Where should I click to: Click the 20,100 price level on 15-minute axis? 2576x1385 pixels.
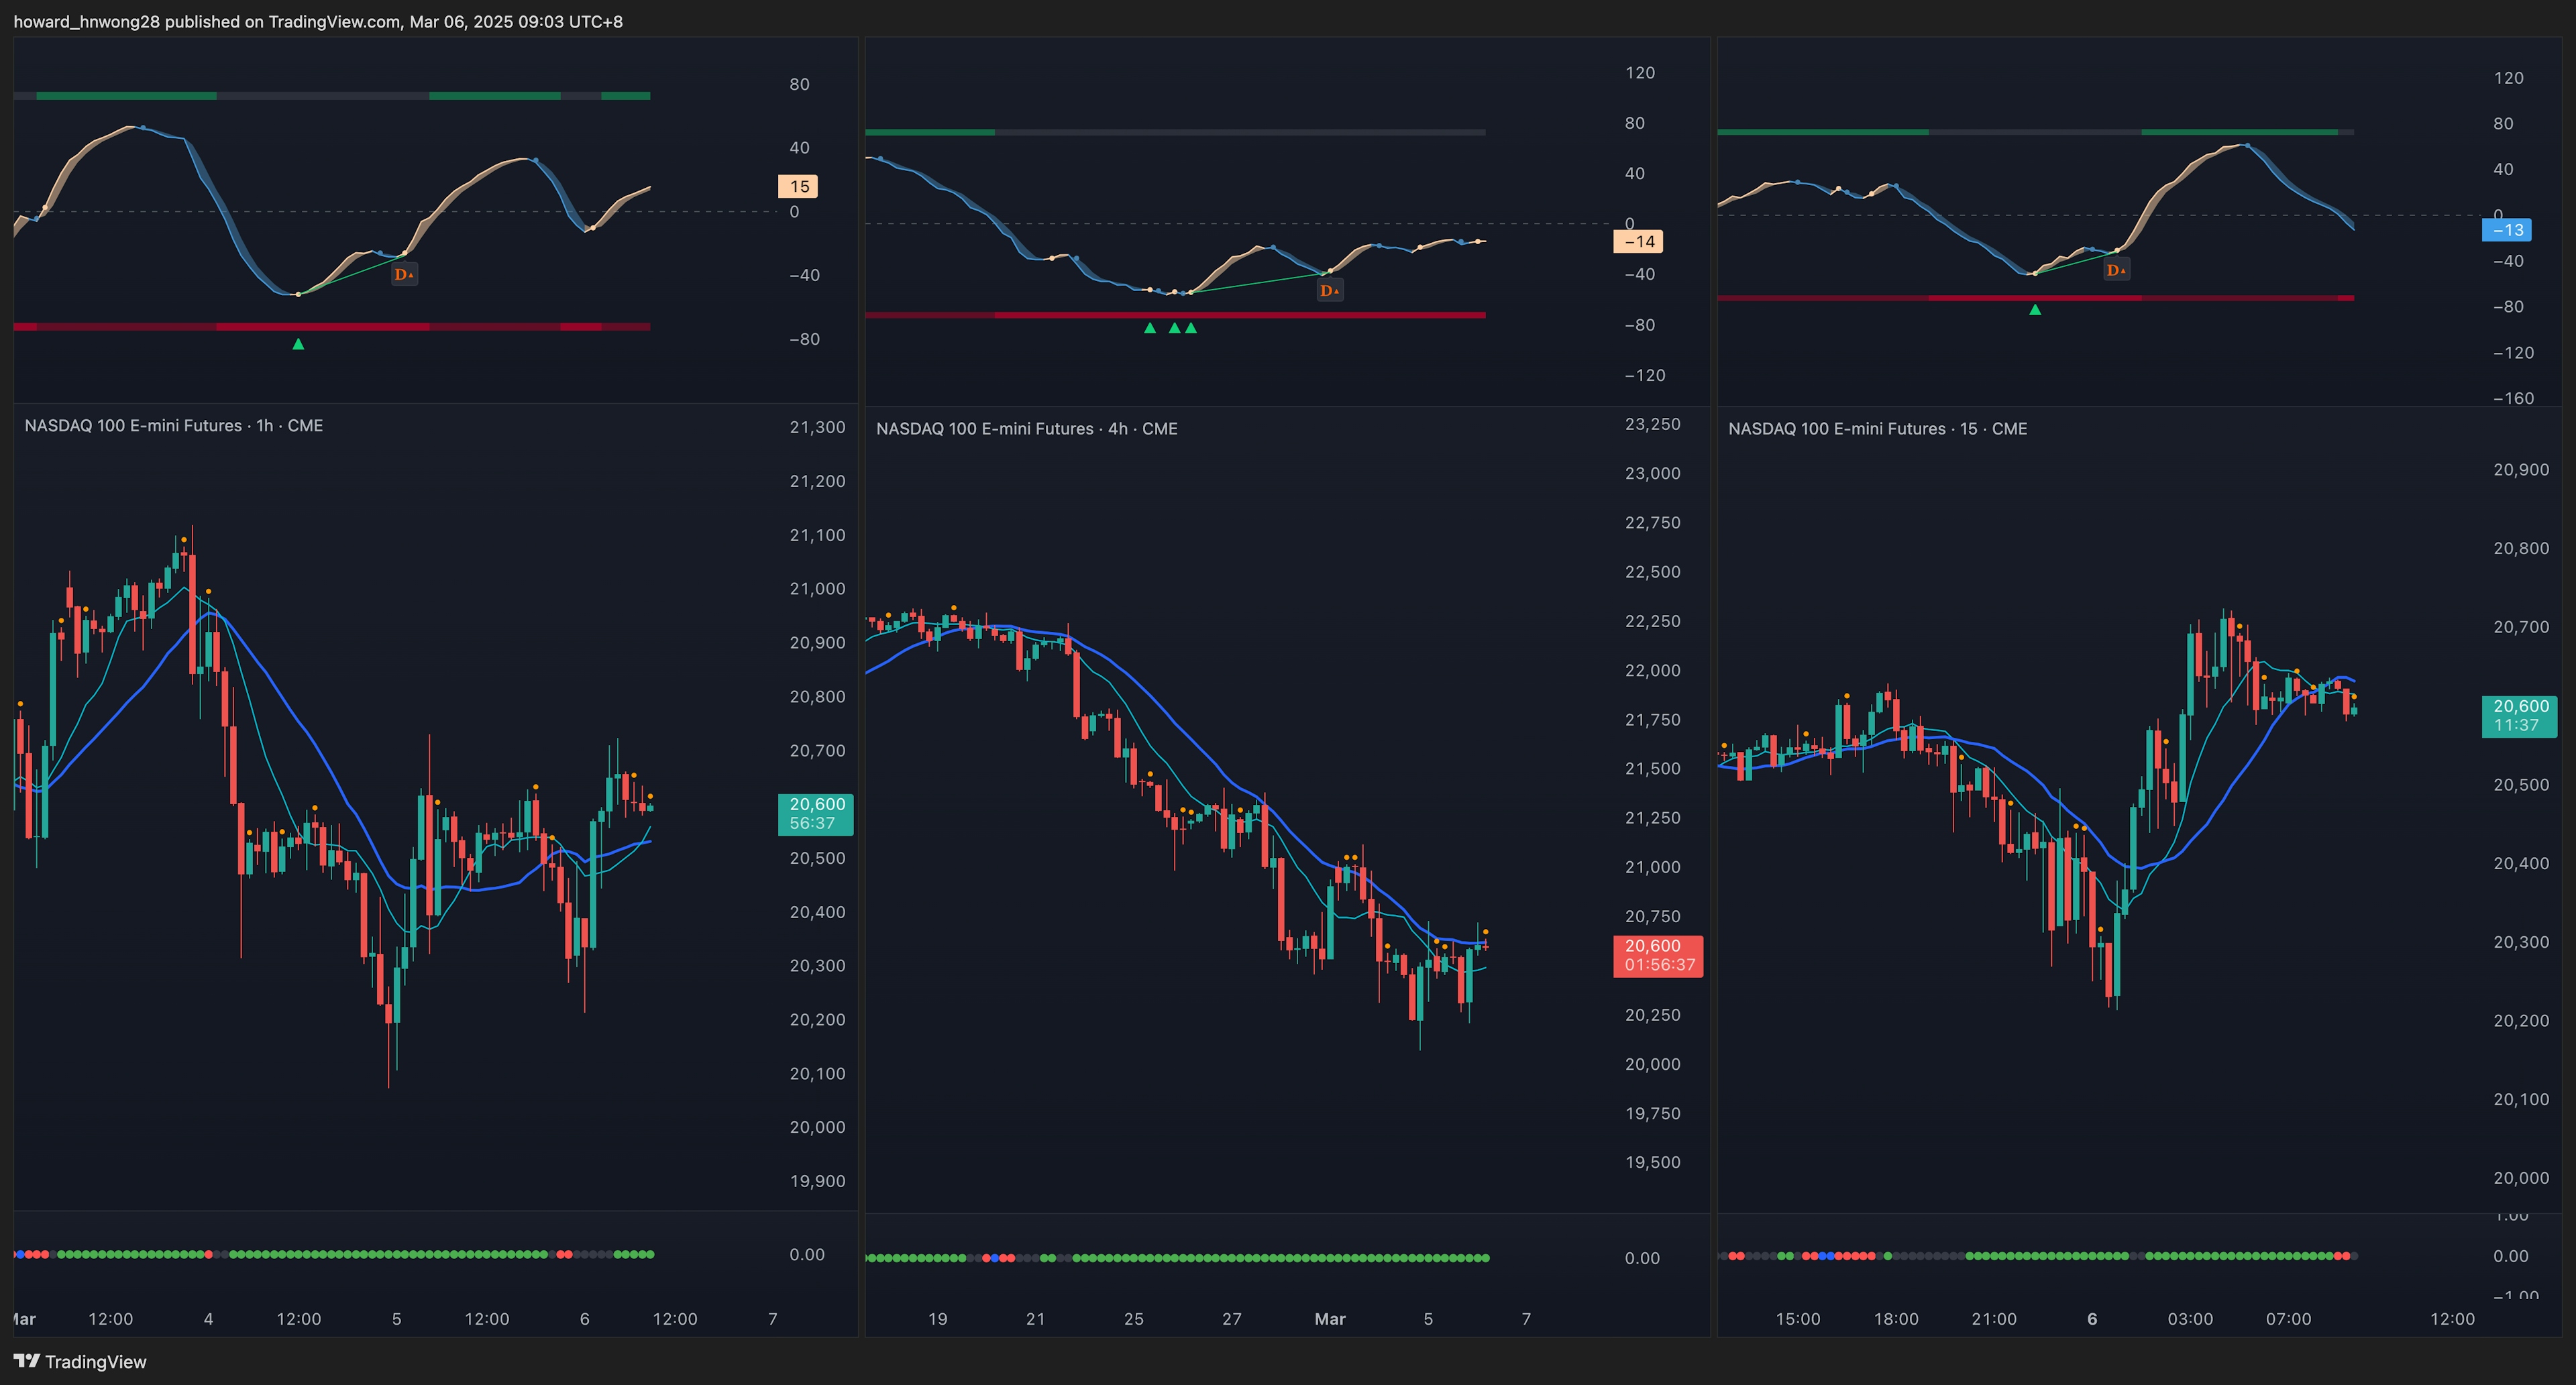tap(2521, 1099)
